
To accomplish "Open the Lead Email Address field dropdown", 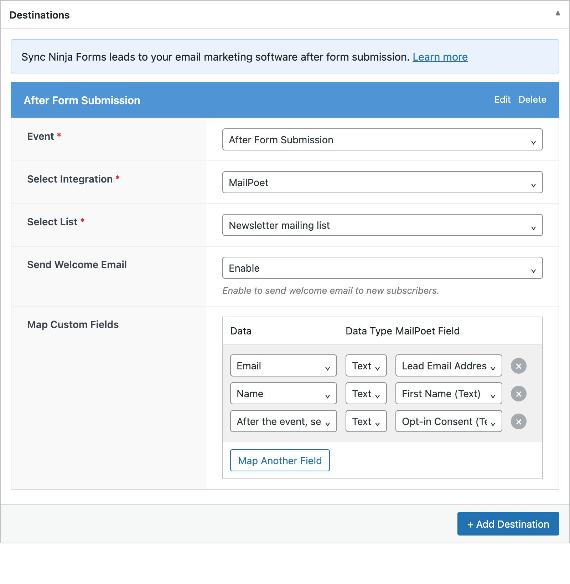I will 449,365.
